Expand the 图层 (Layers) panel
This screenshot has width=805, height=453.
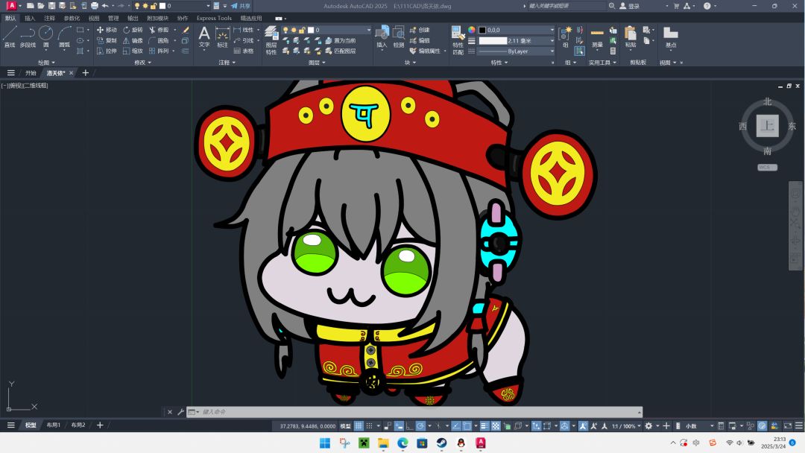tap(317, 63)
